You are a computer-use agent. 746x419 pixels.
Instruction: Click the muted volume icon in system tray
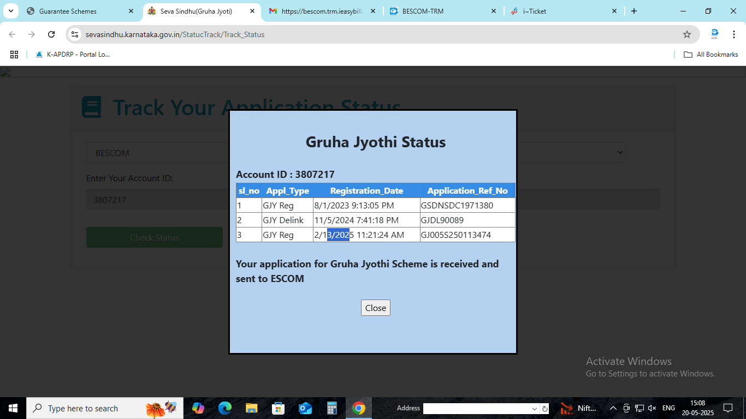[652, 408]
